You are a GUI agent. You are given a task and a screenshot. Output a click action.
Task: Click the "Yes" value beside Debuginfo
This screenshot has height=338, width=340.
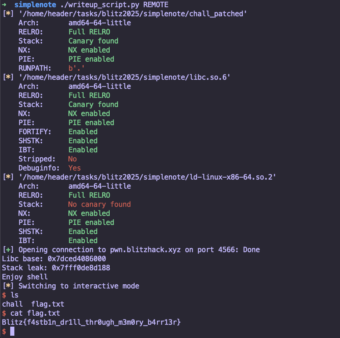75,168
